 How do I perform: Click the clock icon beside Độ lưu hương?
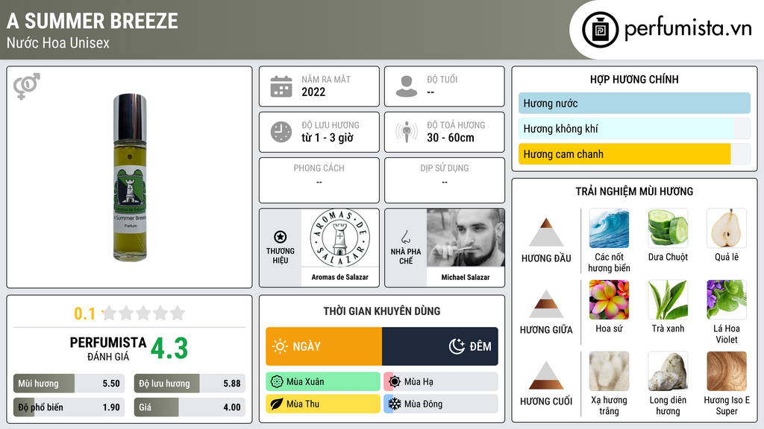281,132
